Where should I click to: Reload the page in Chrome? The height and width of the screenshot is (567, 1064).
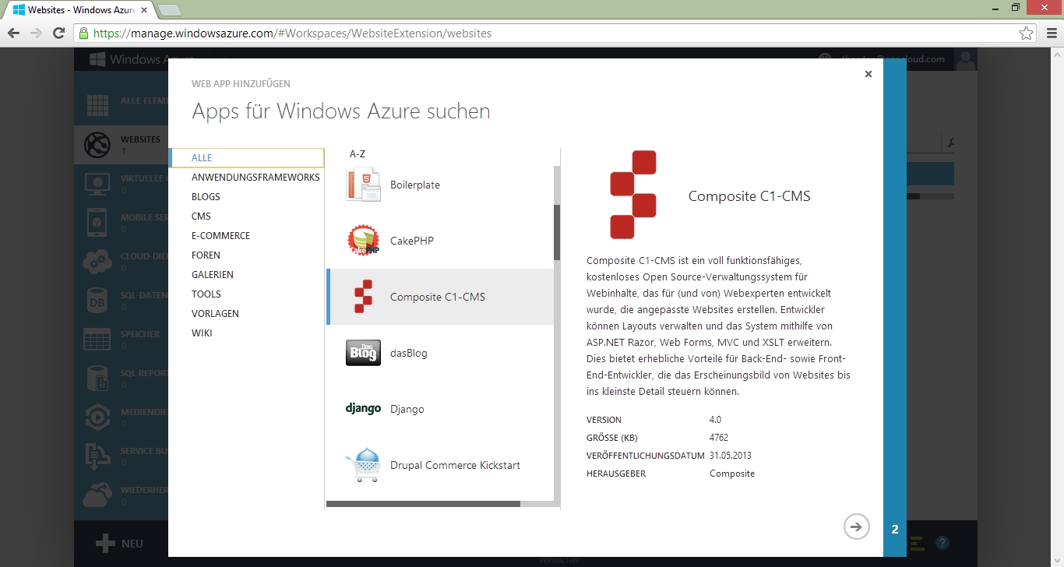(x=58, y=33)
